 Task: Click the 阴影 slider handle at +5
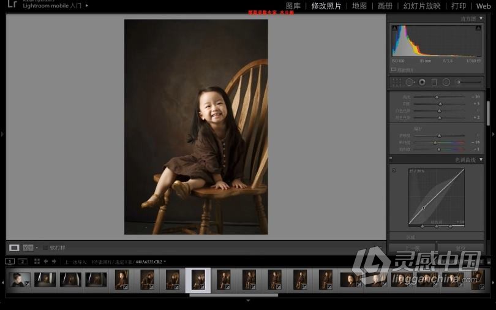[440, 104]
